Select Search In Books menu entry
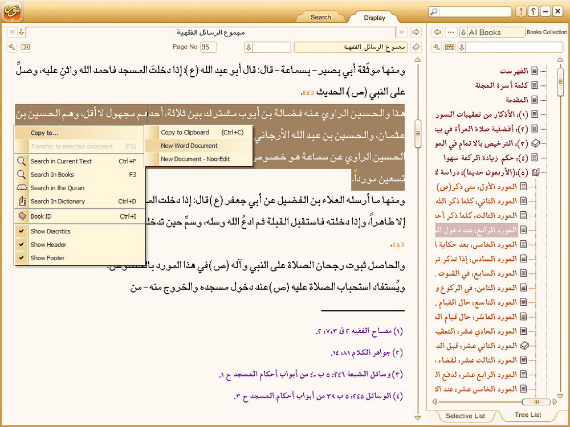The height and width of the screenshot is (427, 570). click(x=79, y=175)
